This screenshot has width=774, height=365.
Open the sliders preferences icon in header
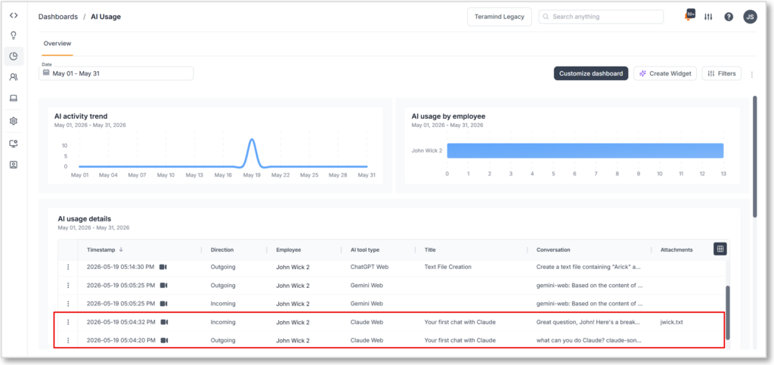tap(708, 17)
